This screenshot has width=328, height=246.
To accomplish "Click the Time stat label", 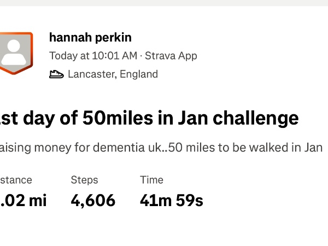I will [151, 180].
